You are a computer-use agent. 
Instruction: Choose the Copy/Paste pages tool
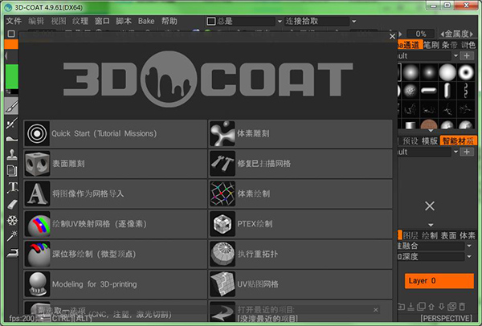(x=12, y=171)
